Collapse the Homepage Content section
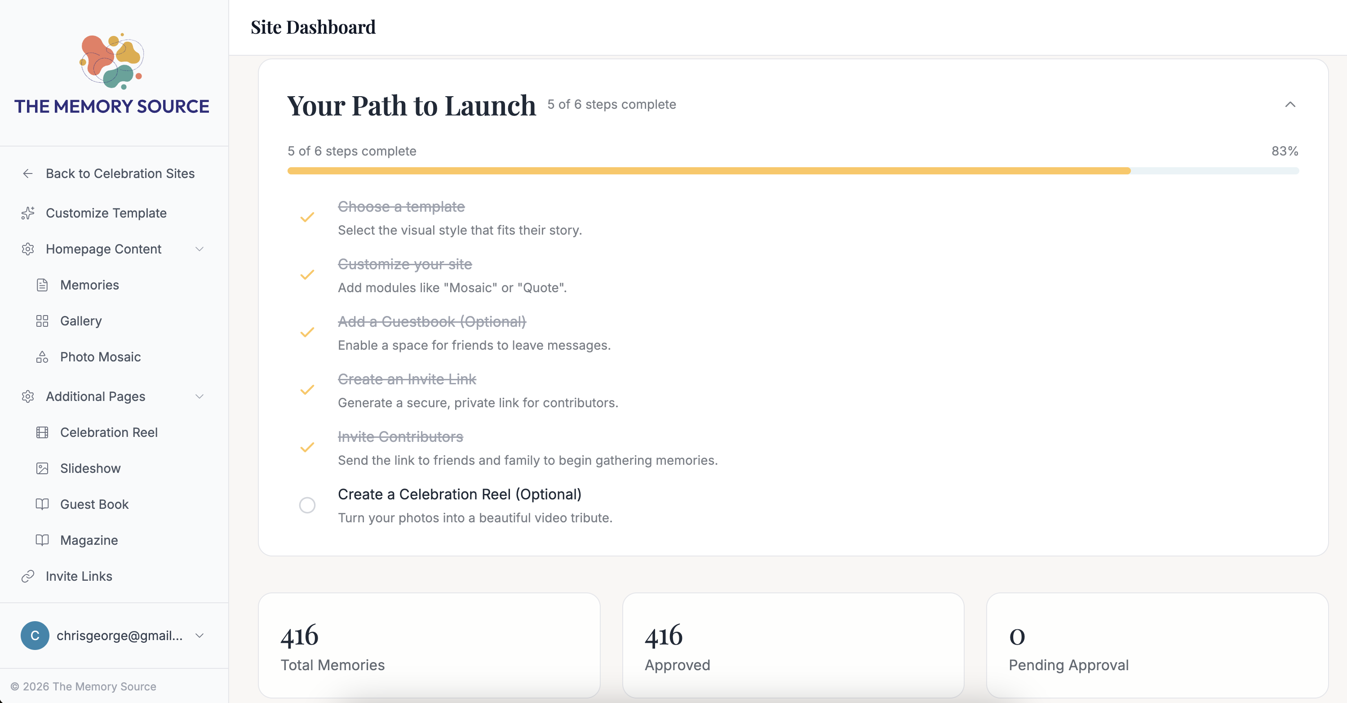Viewport: 1347px width, 703px height. [199, 249]
